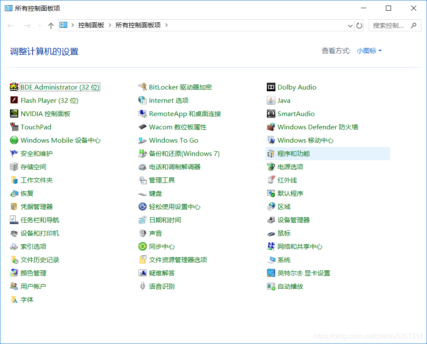Open 任务栏和导航 settings

tap(40, 220)
